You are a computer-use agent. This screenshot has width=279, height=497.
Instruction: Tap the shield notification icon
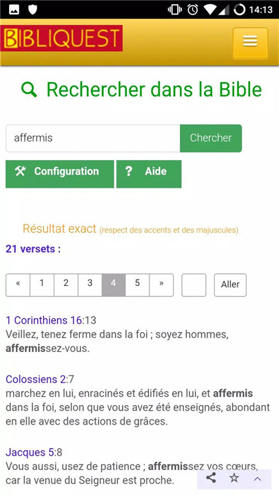click(32, 10)
